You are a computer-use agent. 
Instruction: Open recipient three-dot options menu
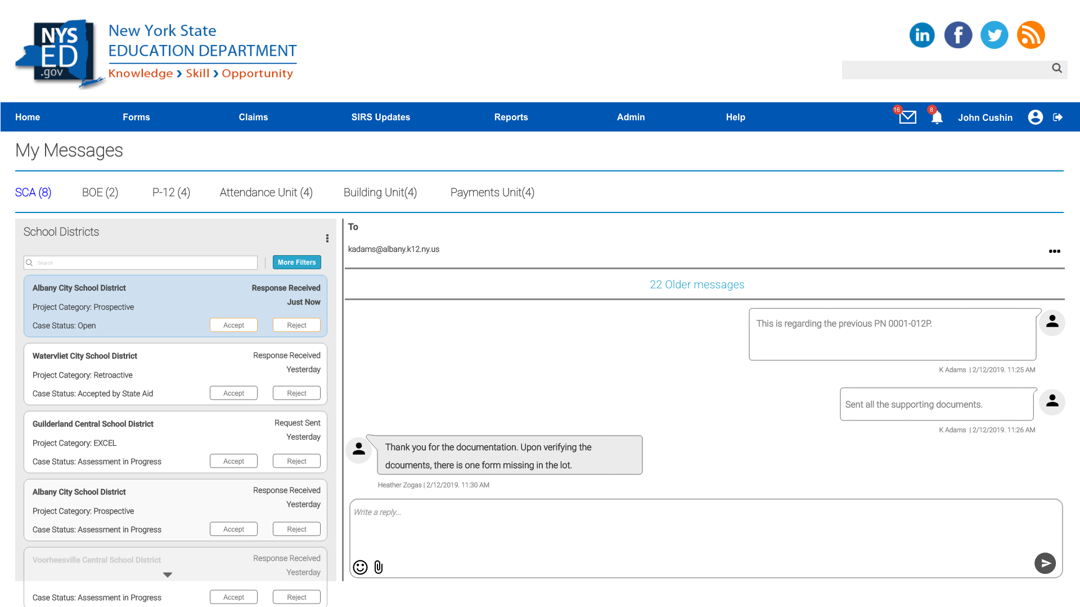pyautogui.click(x=1054, y=251)
